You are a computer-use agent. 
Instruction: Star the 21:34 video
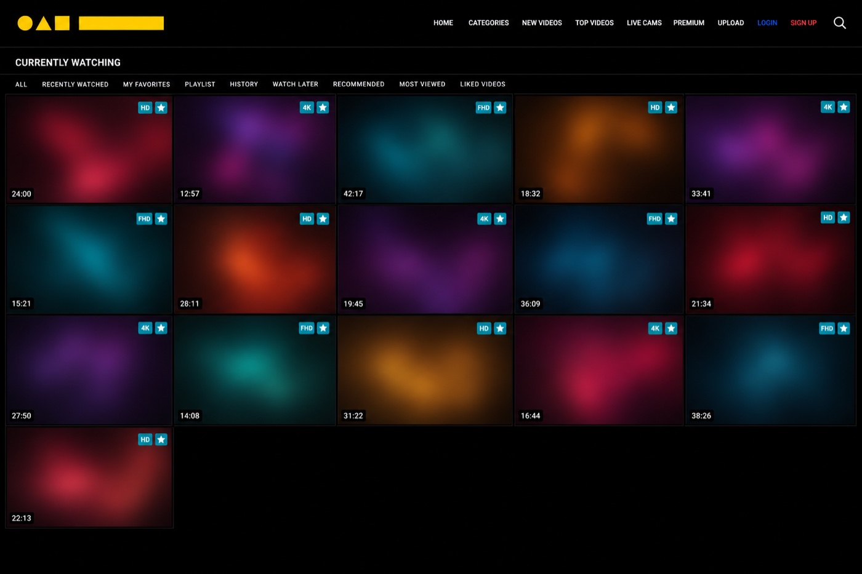click(x=844, y=218)
